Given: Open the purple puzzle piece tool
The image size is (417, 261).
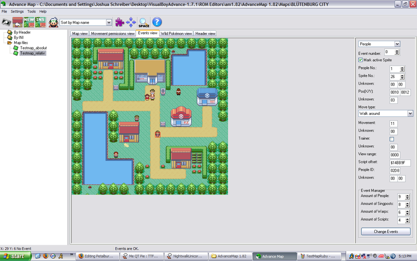Looking at the screenshot, I should [x=119, y=22].
